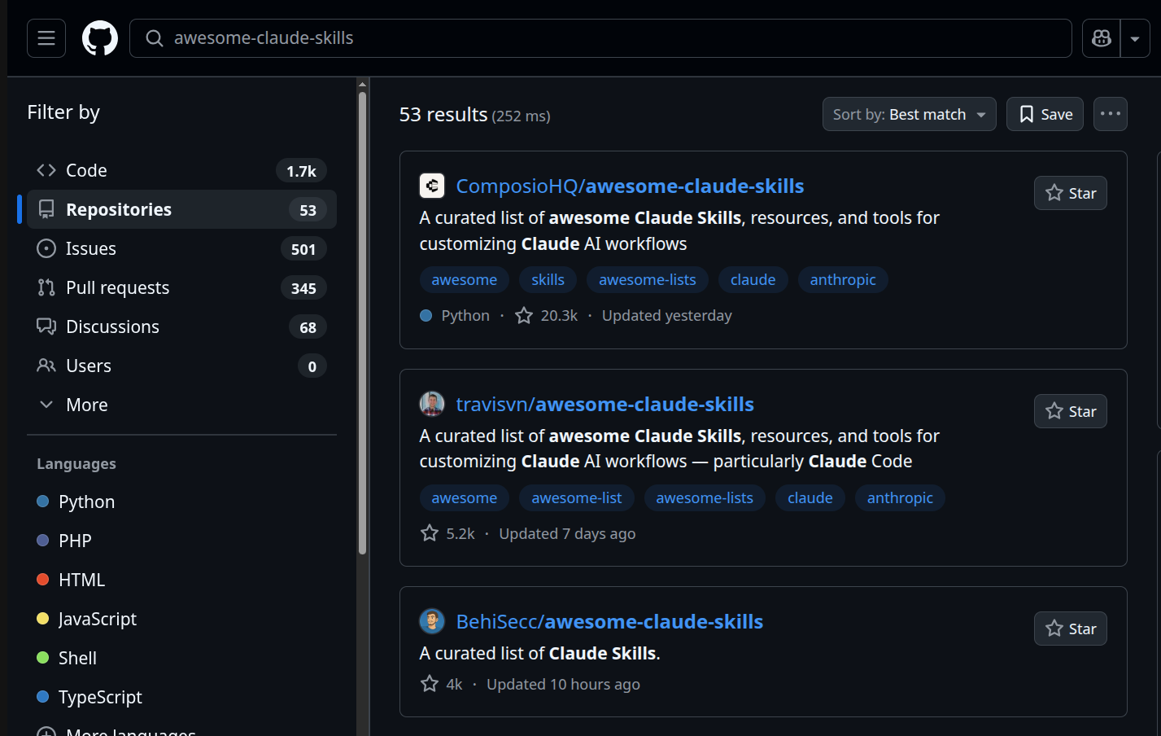Click the Save bookmark icon
Viewport: 1161px width, 736px height.
coord(1027,115)
